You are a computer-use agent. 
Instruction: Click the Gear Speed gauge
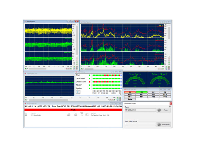[x=135, y=80]
